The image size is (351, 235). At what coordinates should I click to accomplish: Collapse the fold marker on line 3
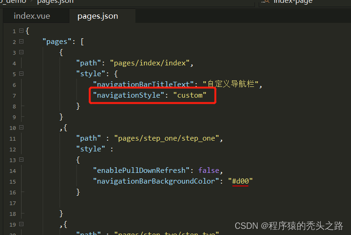tap(21, 52)
